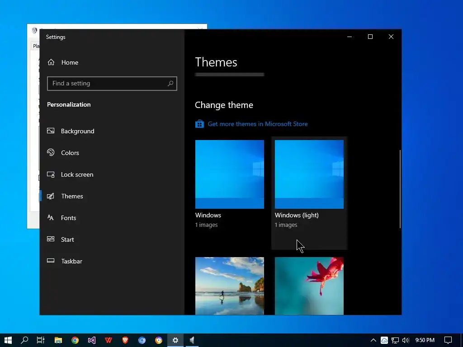Click the Fonts letter icon

(51, 217)
